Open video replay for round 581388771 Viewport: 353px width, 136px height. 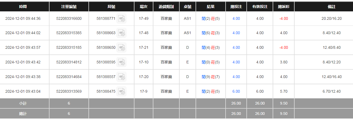pyautogui.click(x=121, y=19)
